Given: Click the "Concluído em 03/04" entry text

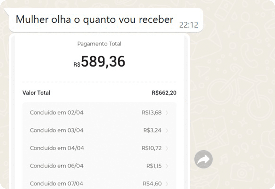Looking at the screenshot, I should [57, 130].
